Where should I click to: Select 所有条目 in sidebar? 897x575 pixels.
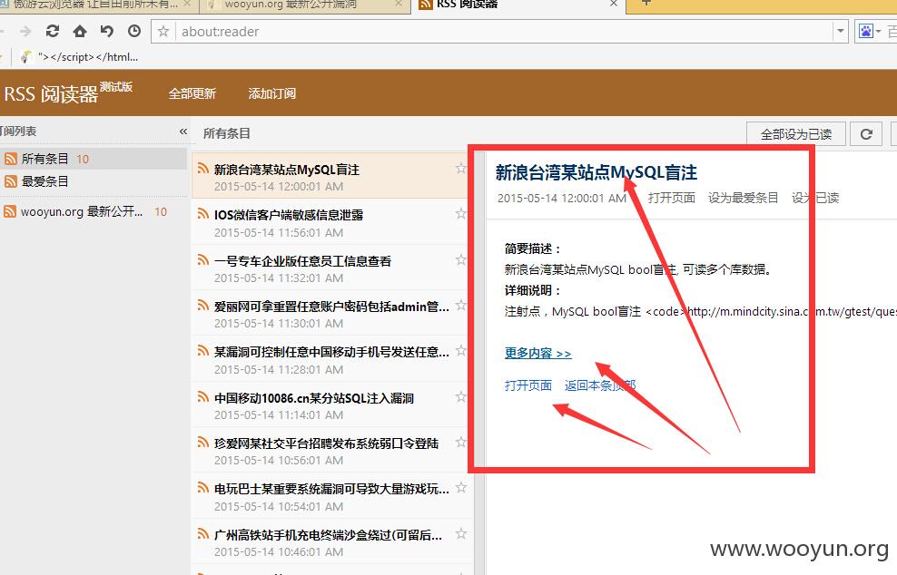[x=94, y=159]
